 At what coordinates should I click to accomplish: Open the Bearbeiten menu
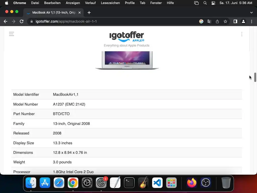click(x=52, y=3)
